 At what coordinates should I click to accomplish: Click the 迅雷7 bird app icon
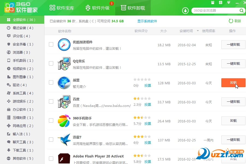tap(64, 140)
